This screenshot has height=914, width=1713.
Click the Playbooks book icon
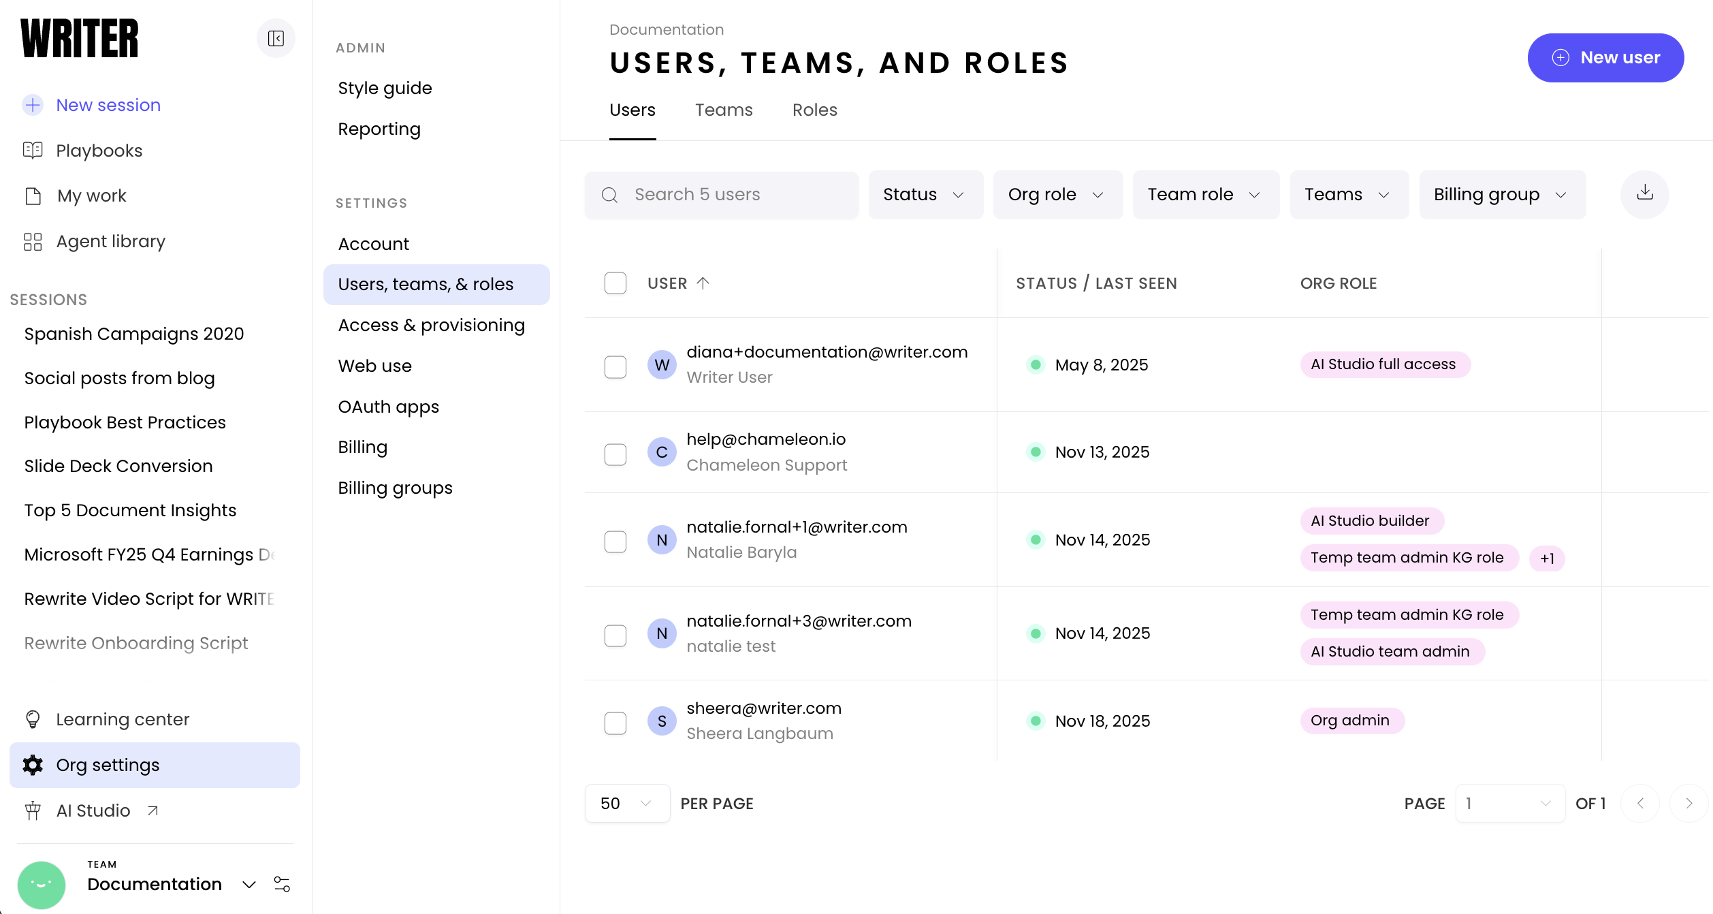[33, 151]
